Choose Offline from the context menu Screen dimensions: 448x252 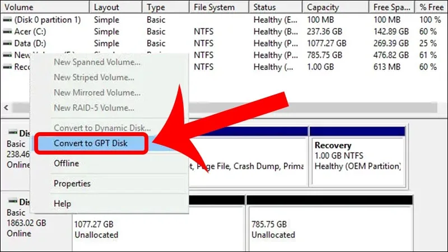tap(66, 164)
